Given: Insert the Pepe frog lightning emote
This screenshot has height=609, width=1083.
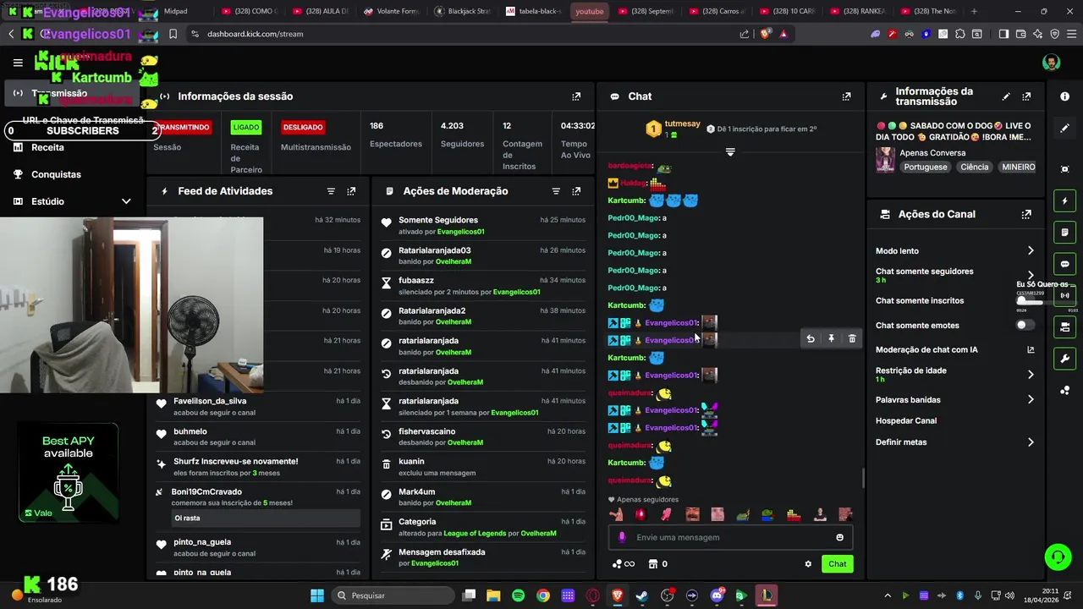Looking at the screenshot, I should point(743,514).
